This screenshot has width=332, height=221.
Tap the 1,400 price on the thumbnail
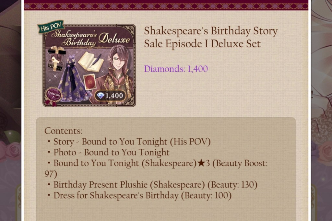point(114,96)
